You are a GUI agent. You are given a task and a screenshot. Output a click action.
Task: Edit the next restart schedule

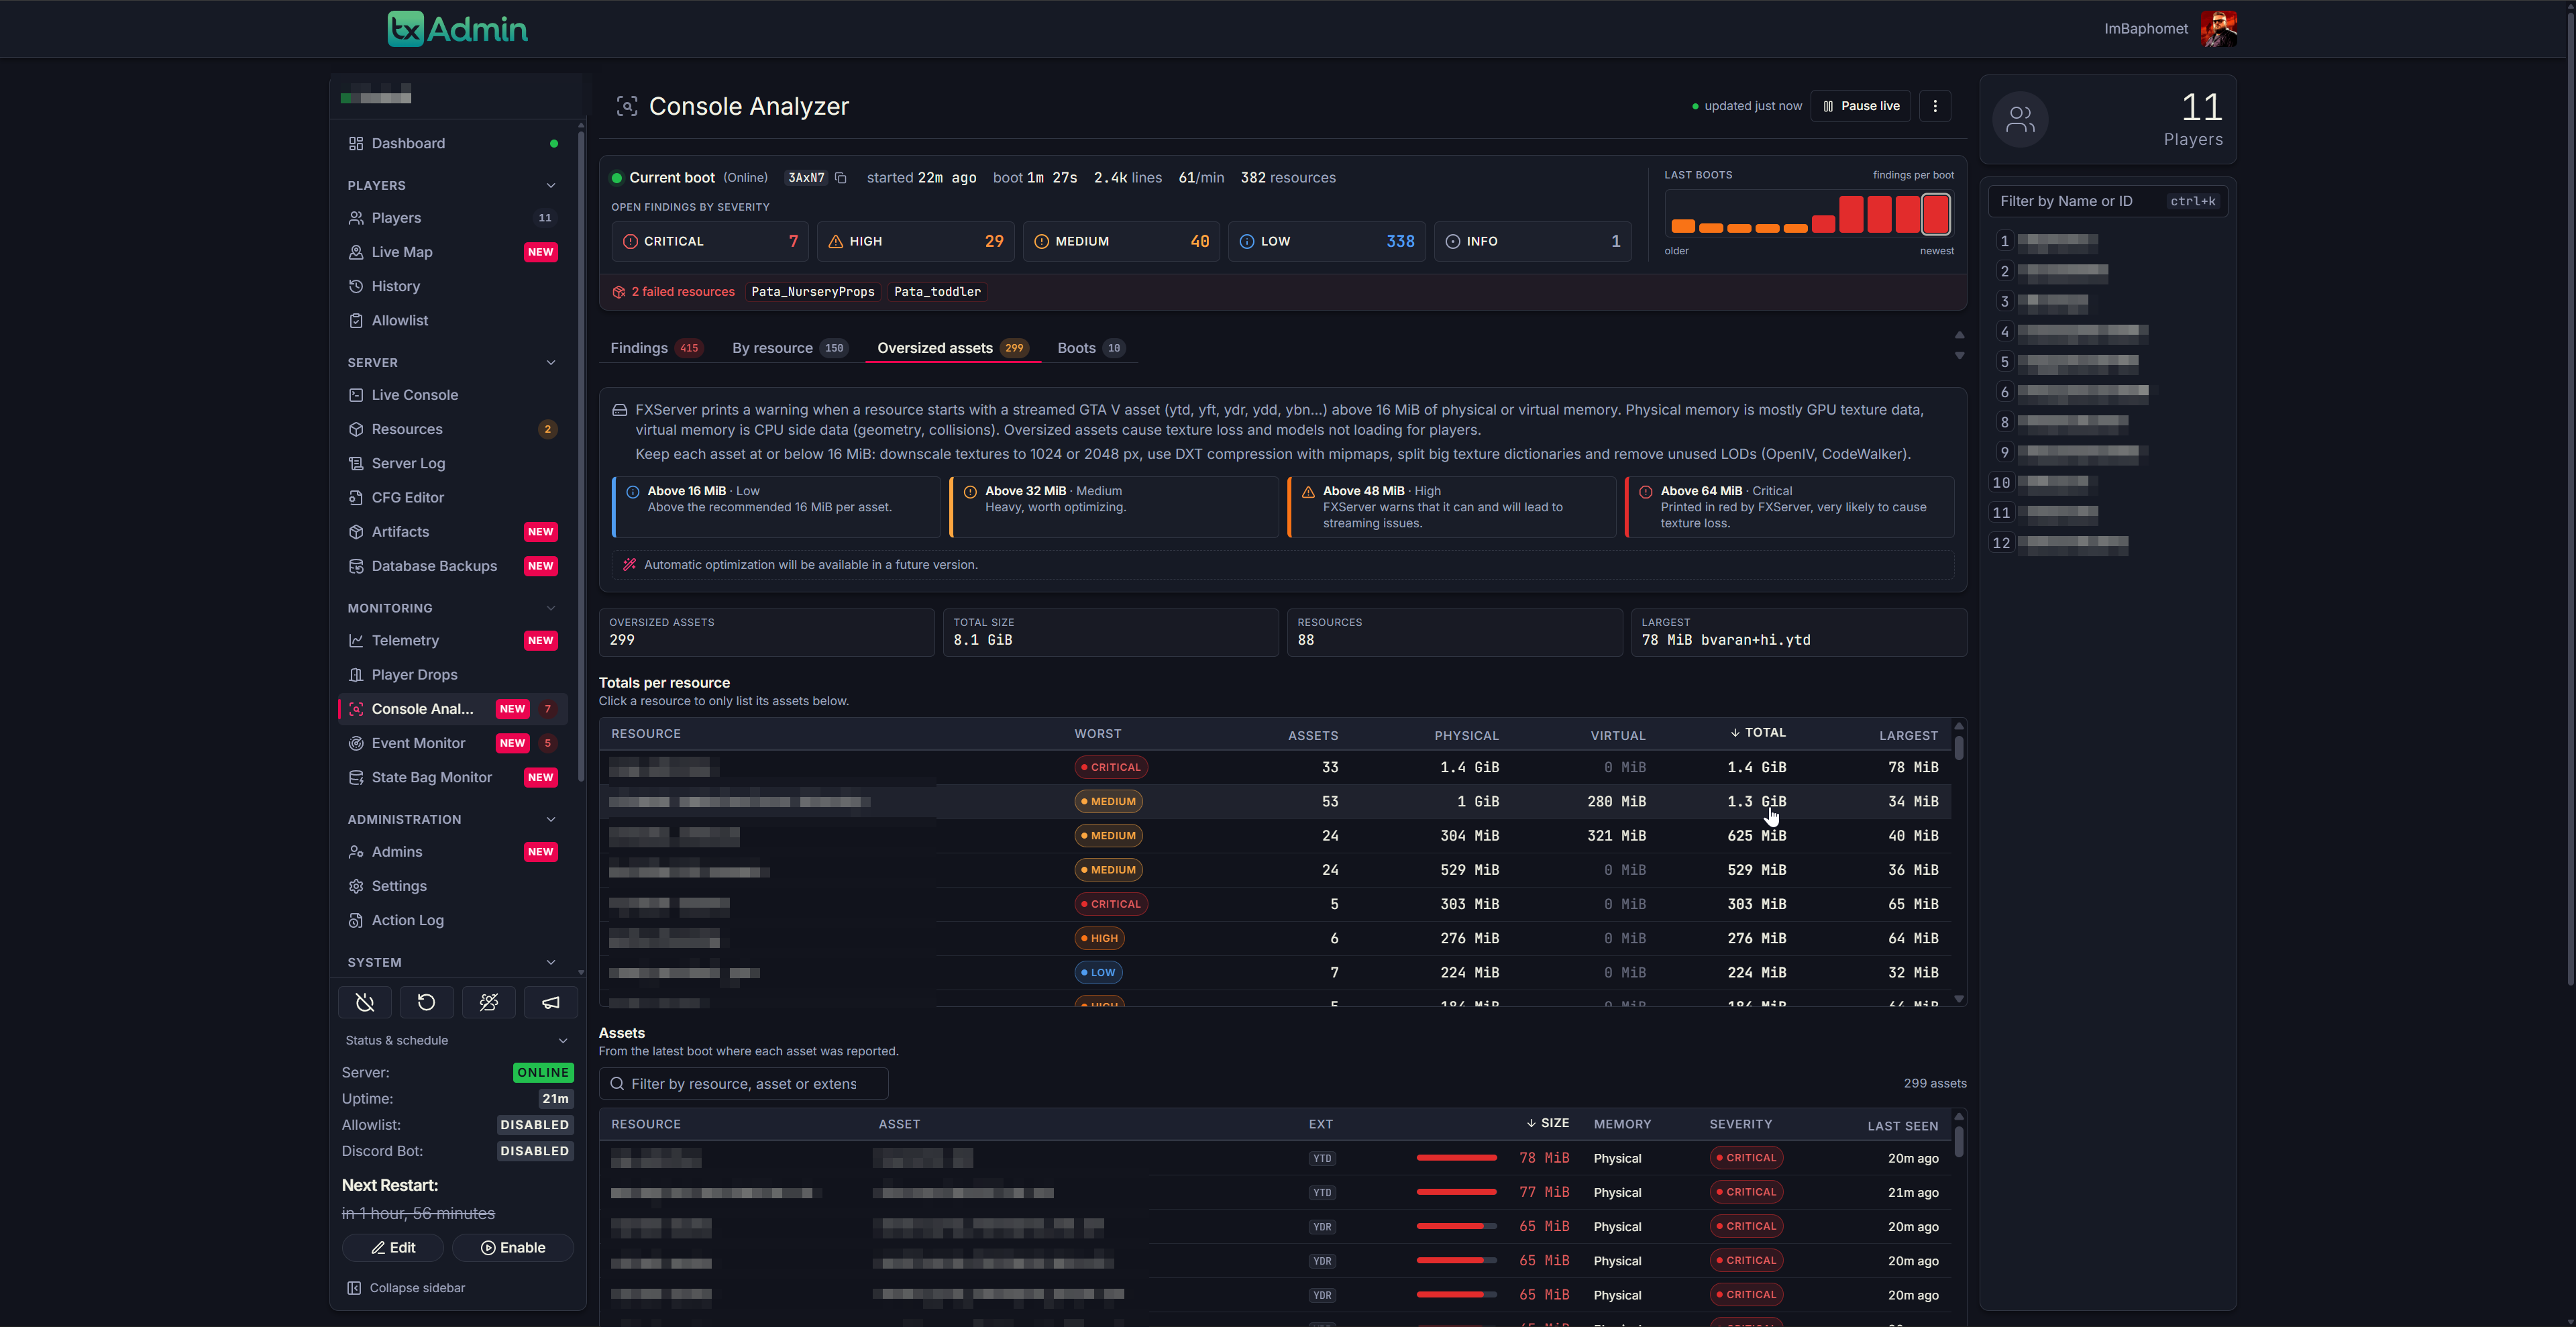pos(393,1248)
